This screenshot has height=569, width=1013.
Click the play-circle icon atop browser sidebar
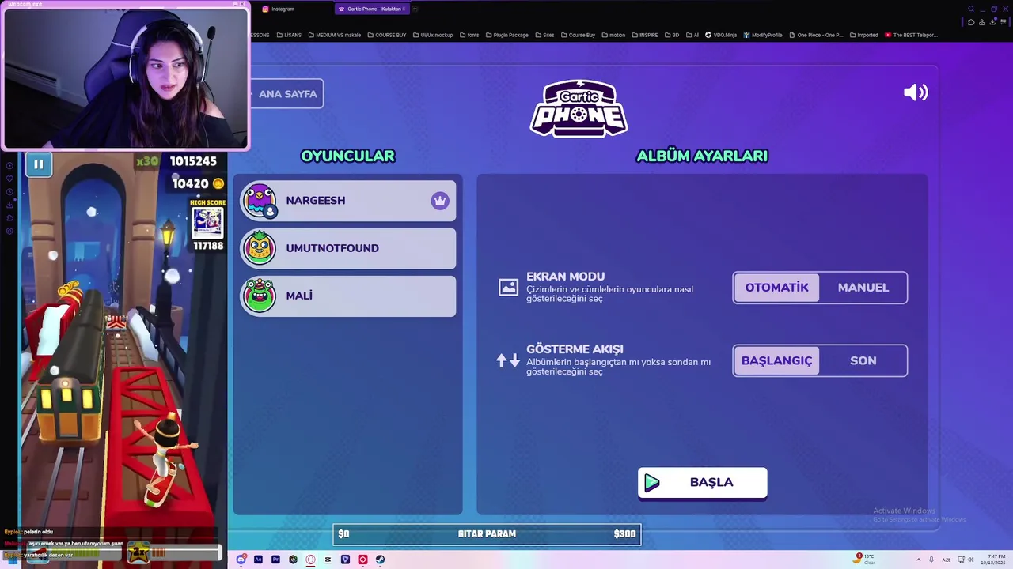click(x=9, y=166)
